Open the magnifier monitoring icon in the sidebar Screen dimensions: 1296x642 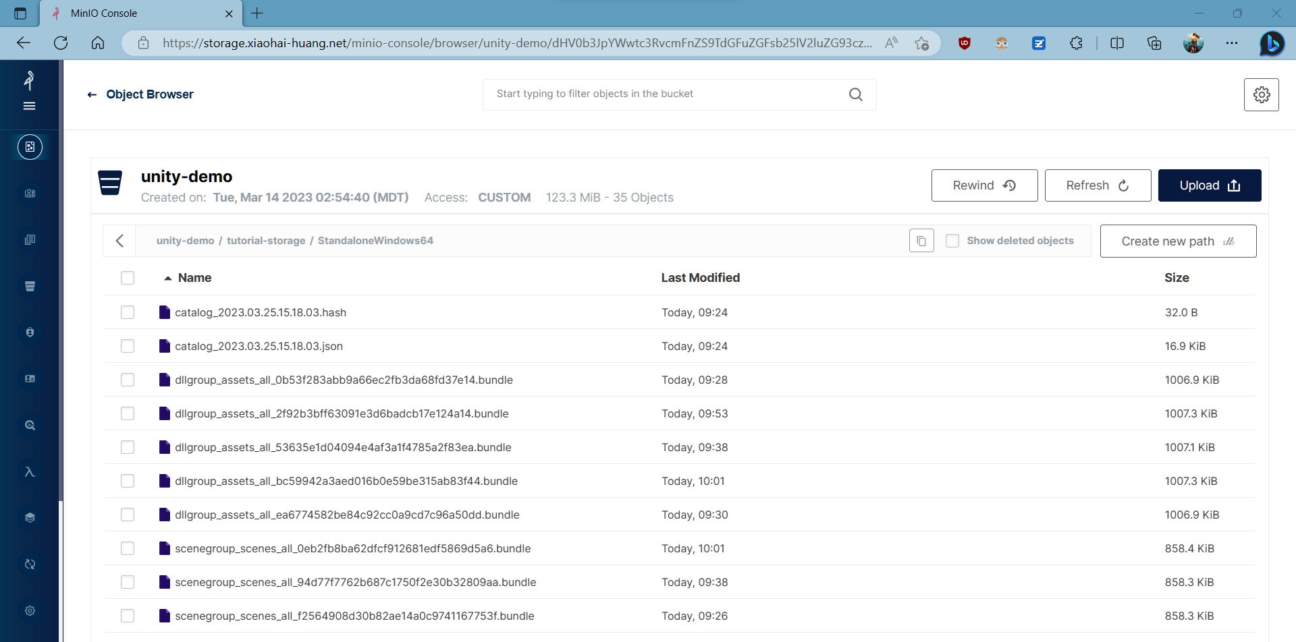tap(30, 426)
